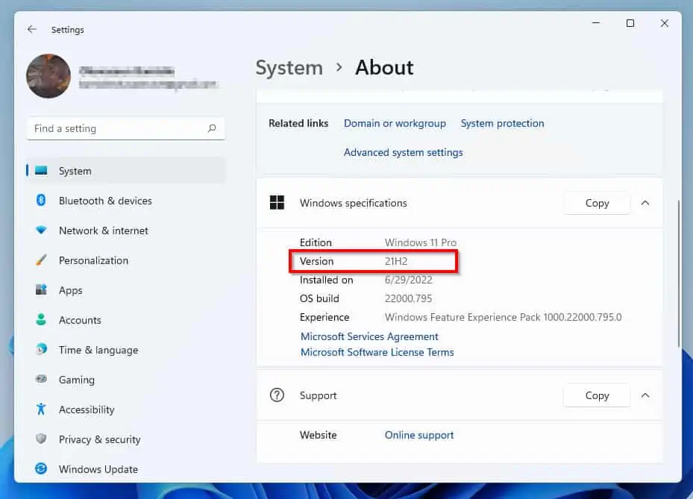
Task: Click the Windows Feature Experience Pack value
Action: click(503, 317)
